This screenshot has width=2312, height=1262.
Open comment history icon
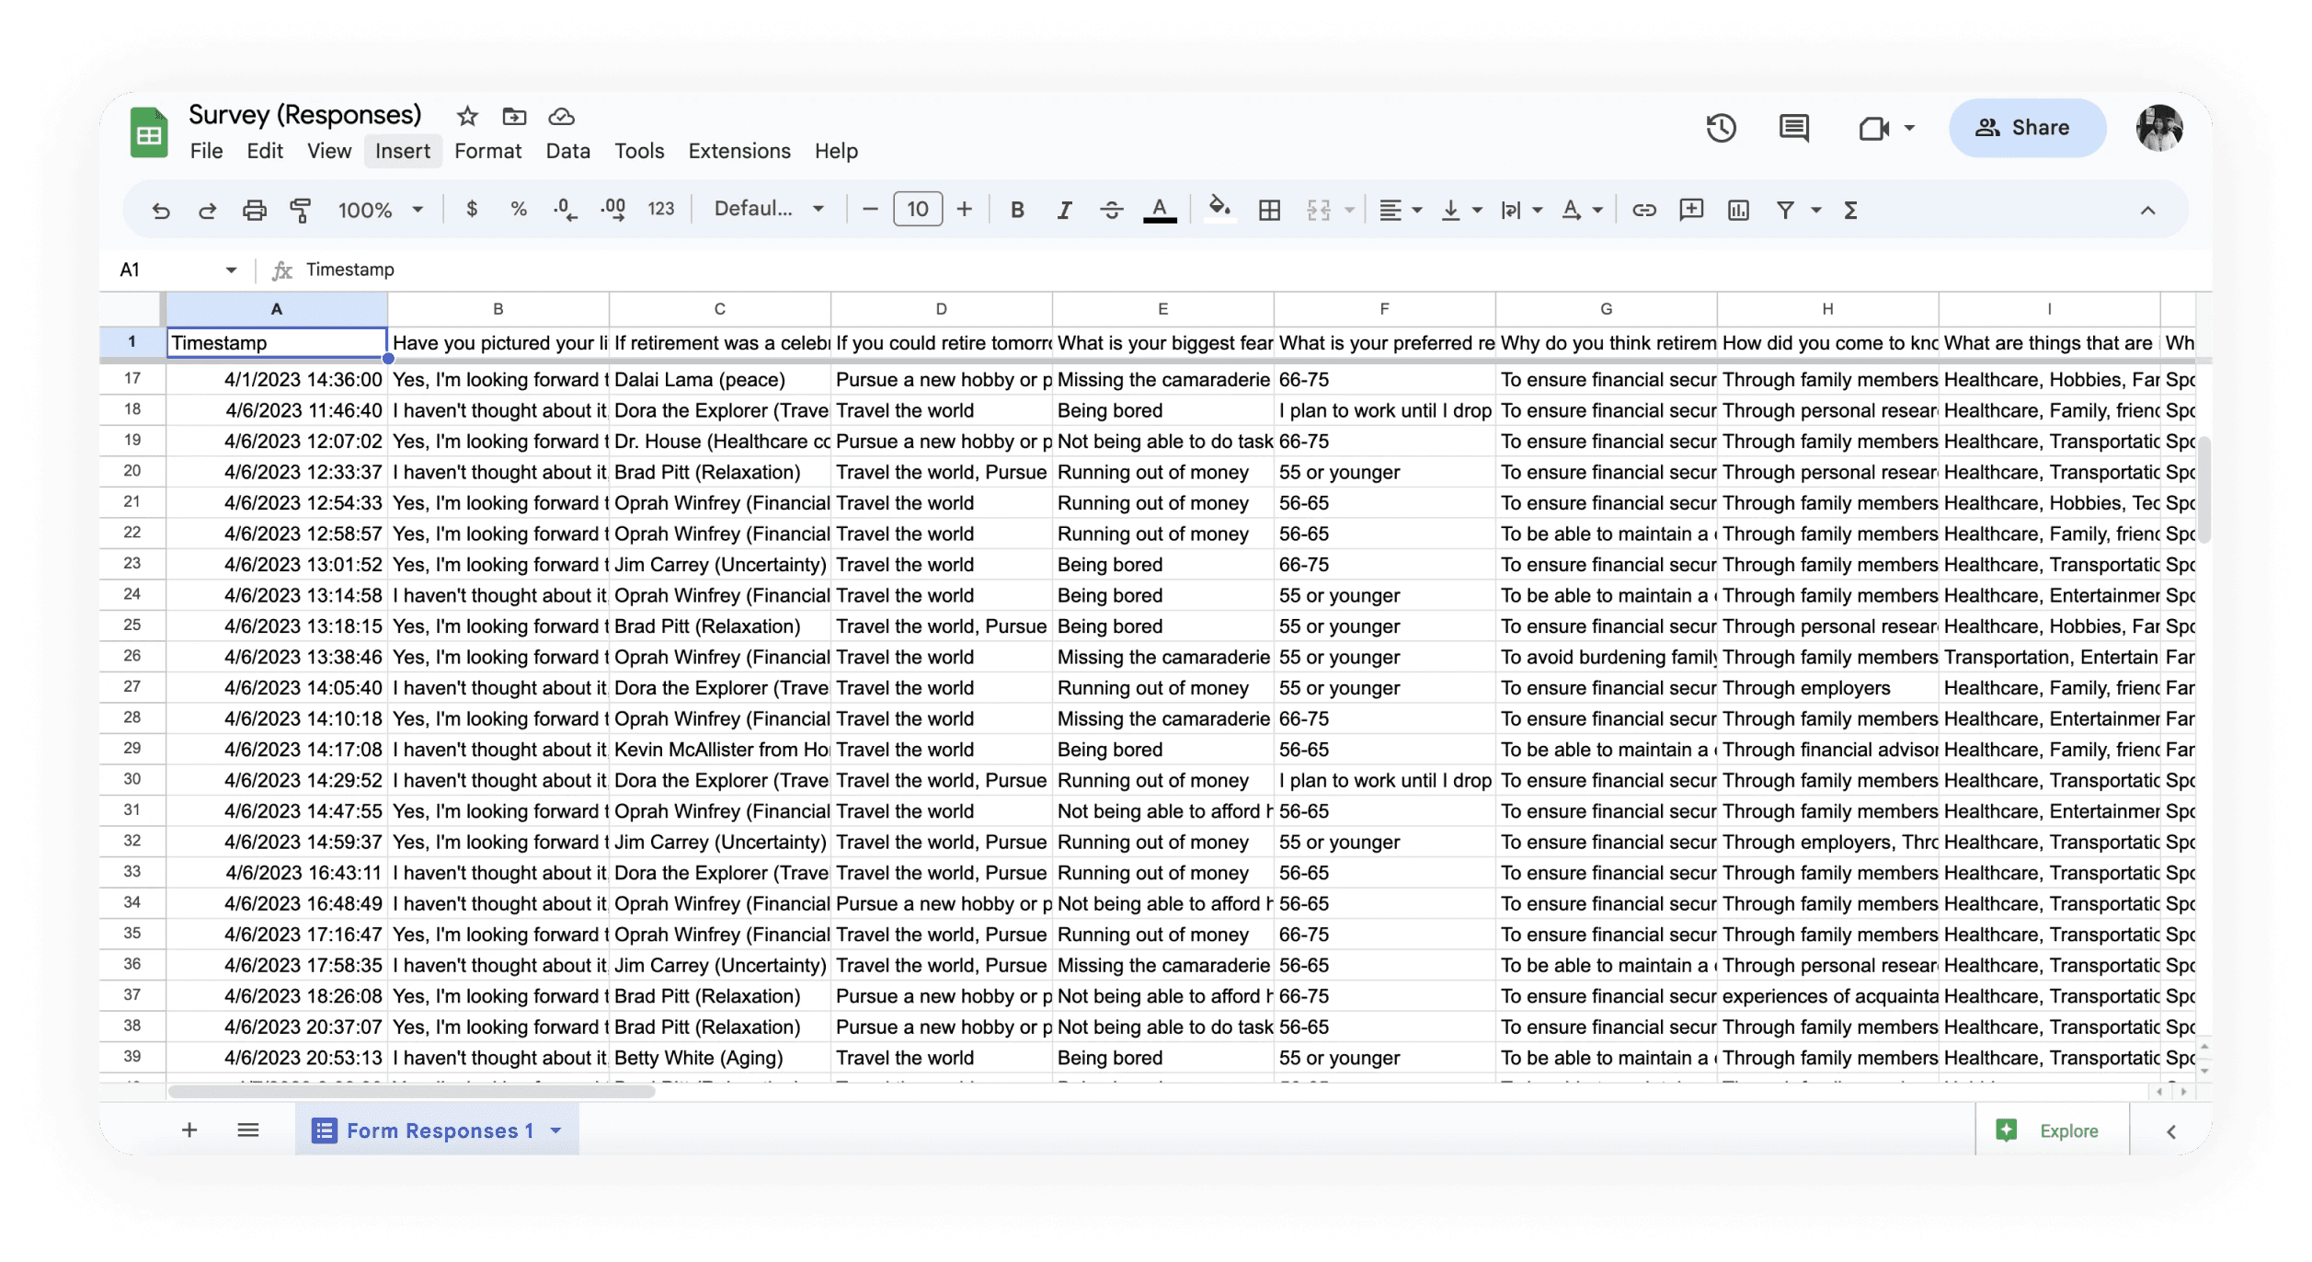1794,128
